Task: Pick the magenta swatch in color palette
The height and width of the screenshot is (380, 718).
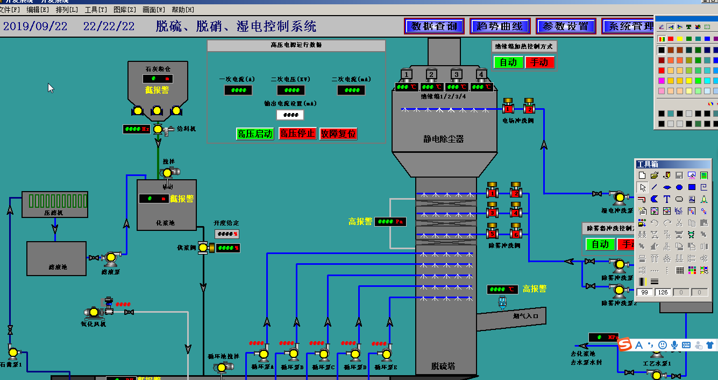Action: pyautogui.click(x=662, y=81)
